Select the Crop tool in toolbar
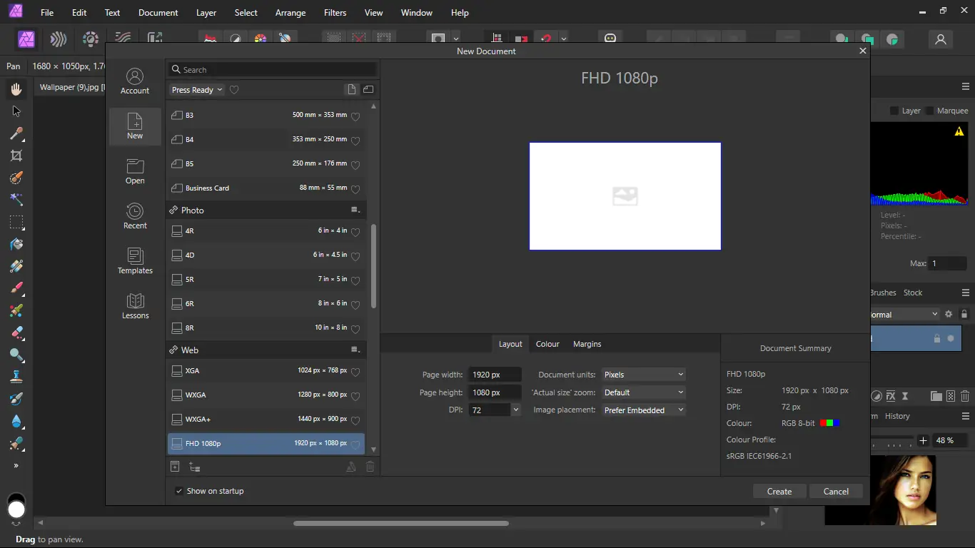The height and width of the screenshot is (548, 975). pyautogui.click(x=16, y=156)
